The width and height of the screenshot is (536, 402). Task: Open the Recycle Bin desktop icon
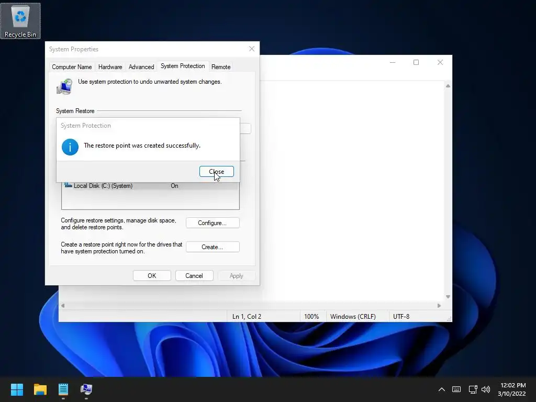click(20, 21)
